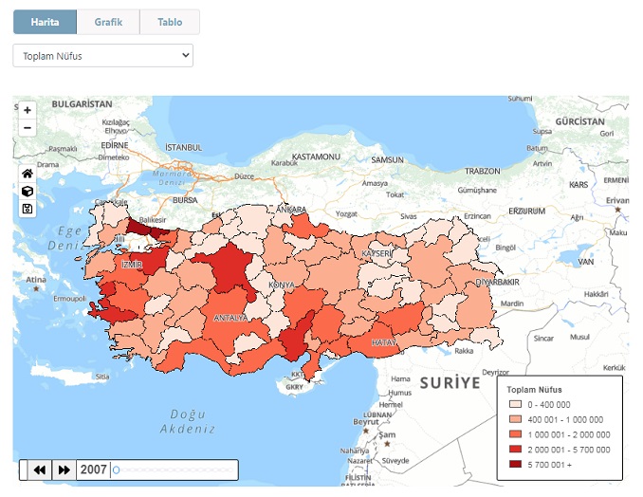Screen dimensions: 643x497
Task: Advance the timeline forward one year
Action: tap(64, 469)
